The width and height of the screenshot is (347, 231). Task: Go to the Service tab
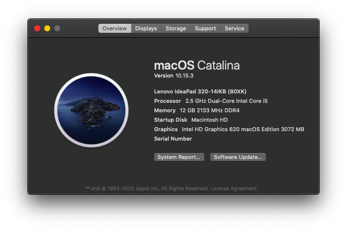[235, 28]
